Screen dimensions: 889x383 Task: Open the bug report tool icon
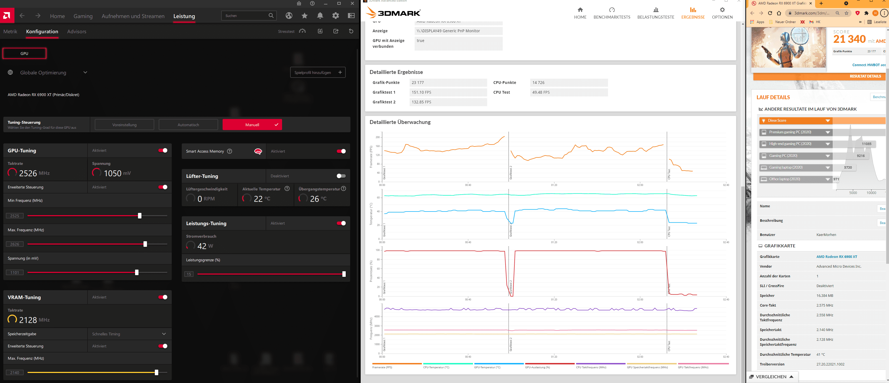click(x=299, y=3)
